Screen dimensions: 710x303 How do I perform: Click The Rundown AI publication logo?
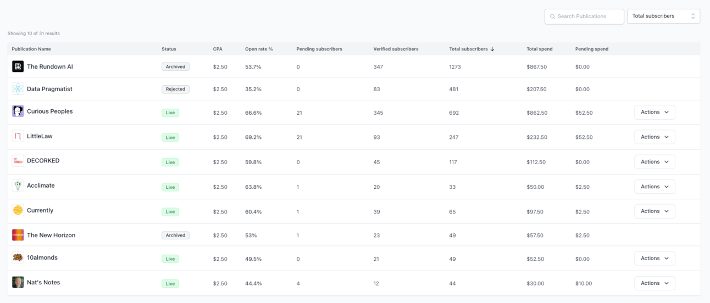click(18, 66)
